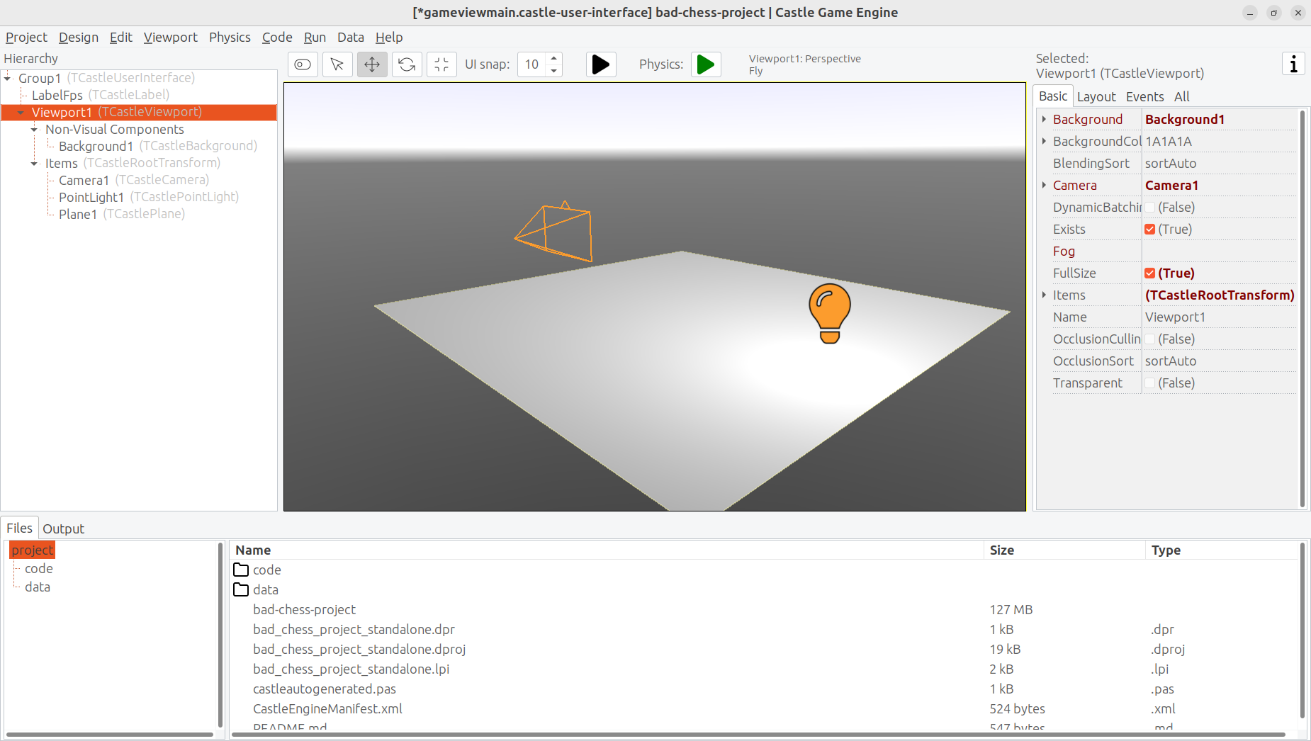Click the UI snap value field
1311x741 pixels.
click(x=532, y=64)
